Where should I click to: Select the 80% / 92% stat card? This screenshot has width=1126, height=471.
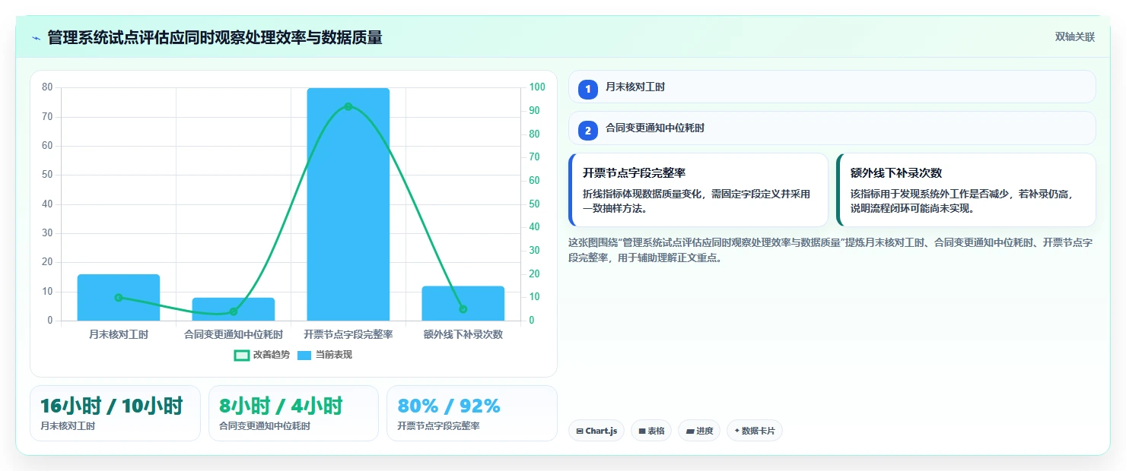(x=472, y=413)
